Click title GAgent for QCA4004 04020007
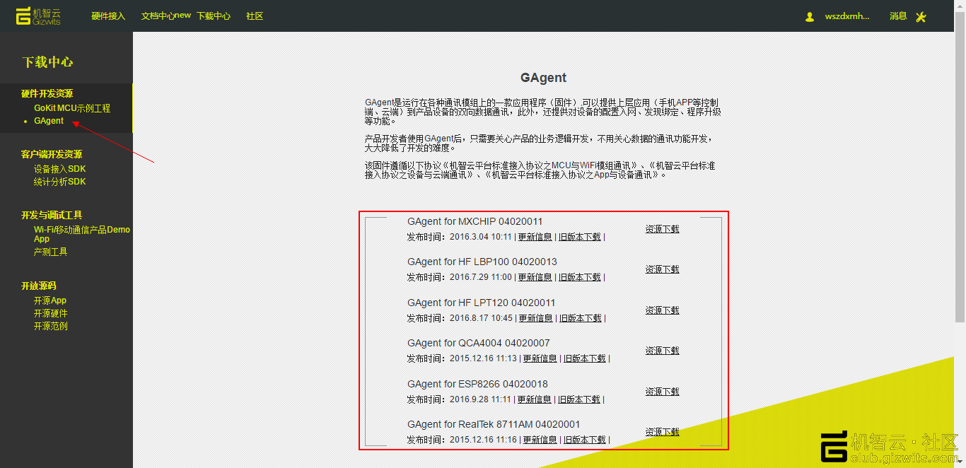The height and width of the screenshot is (468, 966). point(479,343)
